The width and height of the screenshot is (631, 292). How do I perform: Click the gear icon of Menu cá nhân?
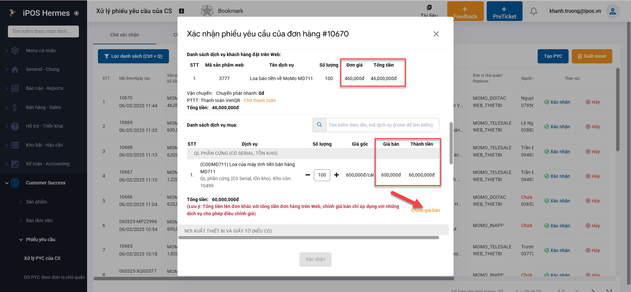15,51
